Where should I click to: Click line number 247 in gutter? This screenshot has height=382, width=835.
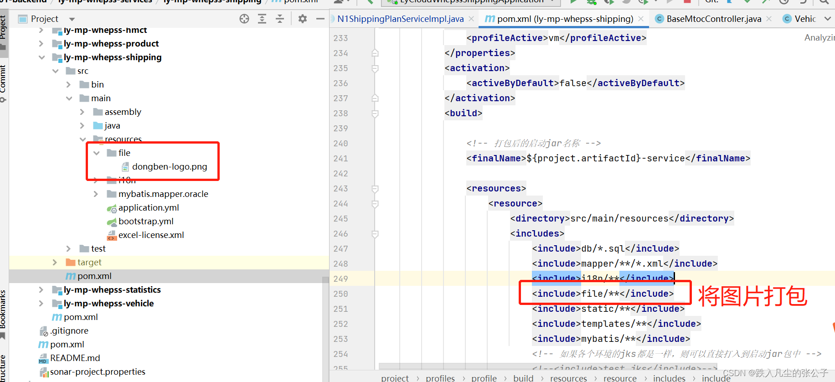click(x=340, y=249)
